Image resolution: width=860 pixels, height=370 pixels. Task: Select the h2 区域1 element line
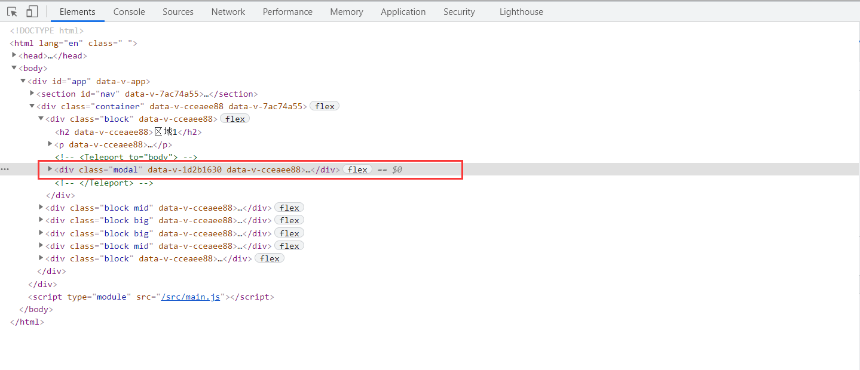point(128,132)
